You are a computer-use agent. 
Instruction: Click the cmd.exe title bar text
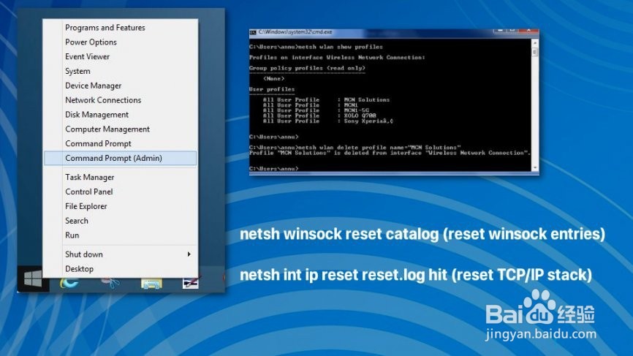(x=295, y=32)
